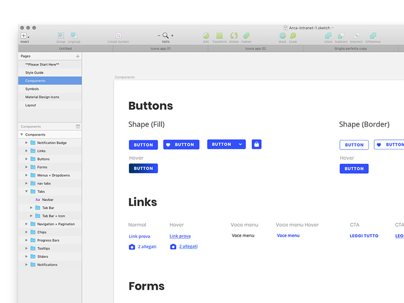Image resolution: width=404 pixels, height=303 pixels.
Task: Click the first Shape (Fill) BUTTON
Action: pyautogui.click(x=143, y=145)
